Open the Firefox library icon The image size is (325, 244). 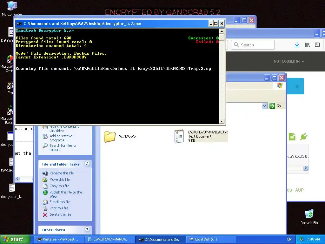pyautogui.click(x=307, y=45)
